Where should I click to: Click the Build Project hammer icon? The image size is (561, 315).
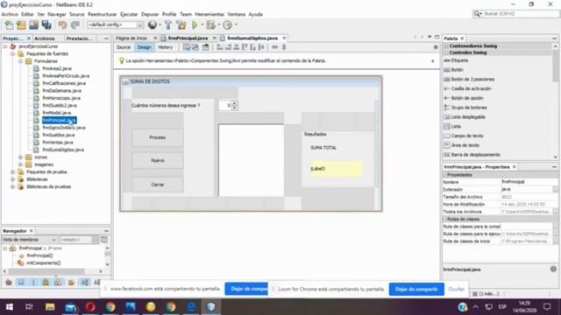pos(168,25)
